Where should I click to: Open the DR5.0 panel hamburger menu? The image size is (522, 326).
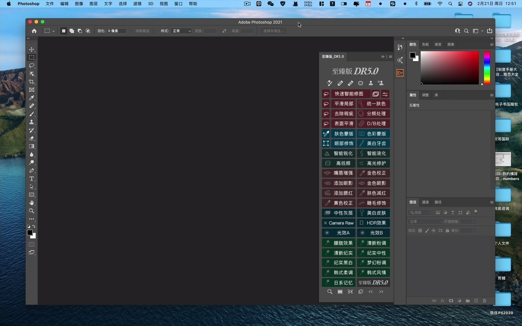click(x=391, y=56)
